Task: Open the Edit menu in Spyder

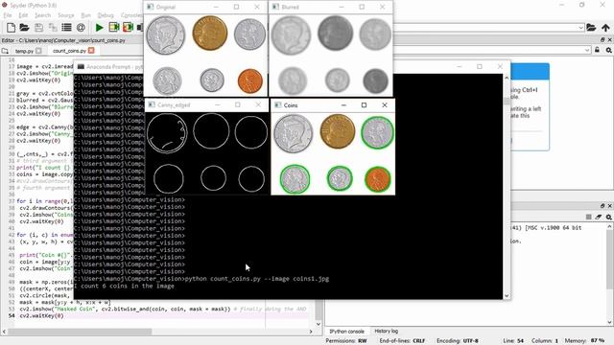Action: click(x=23, y=15)
